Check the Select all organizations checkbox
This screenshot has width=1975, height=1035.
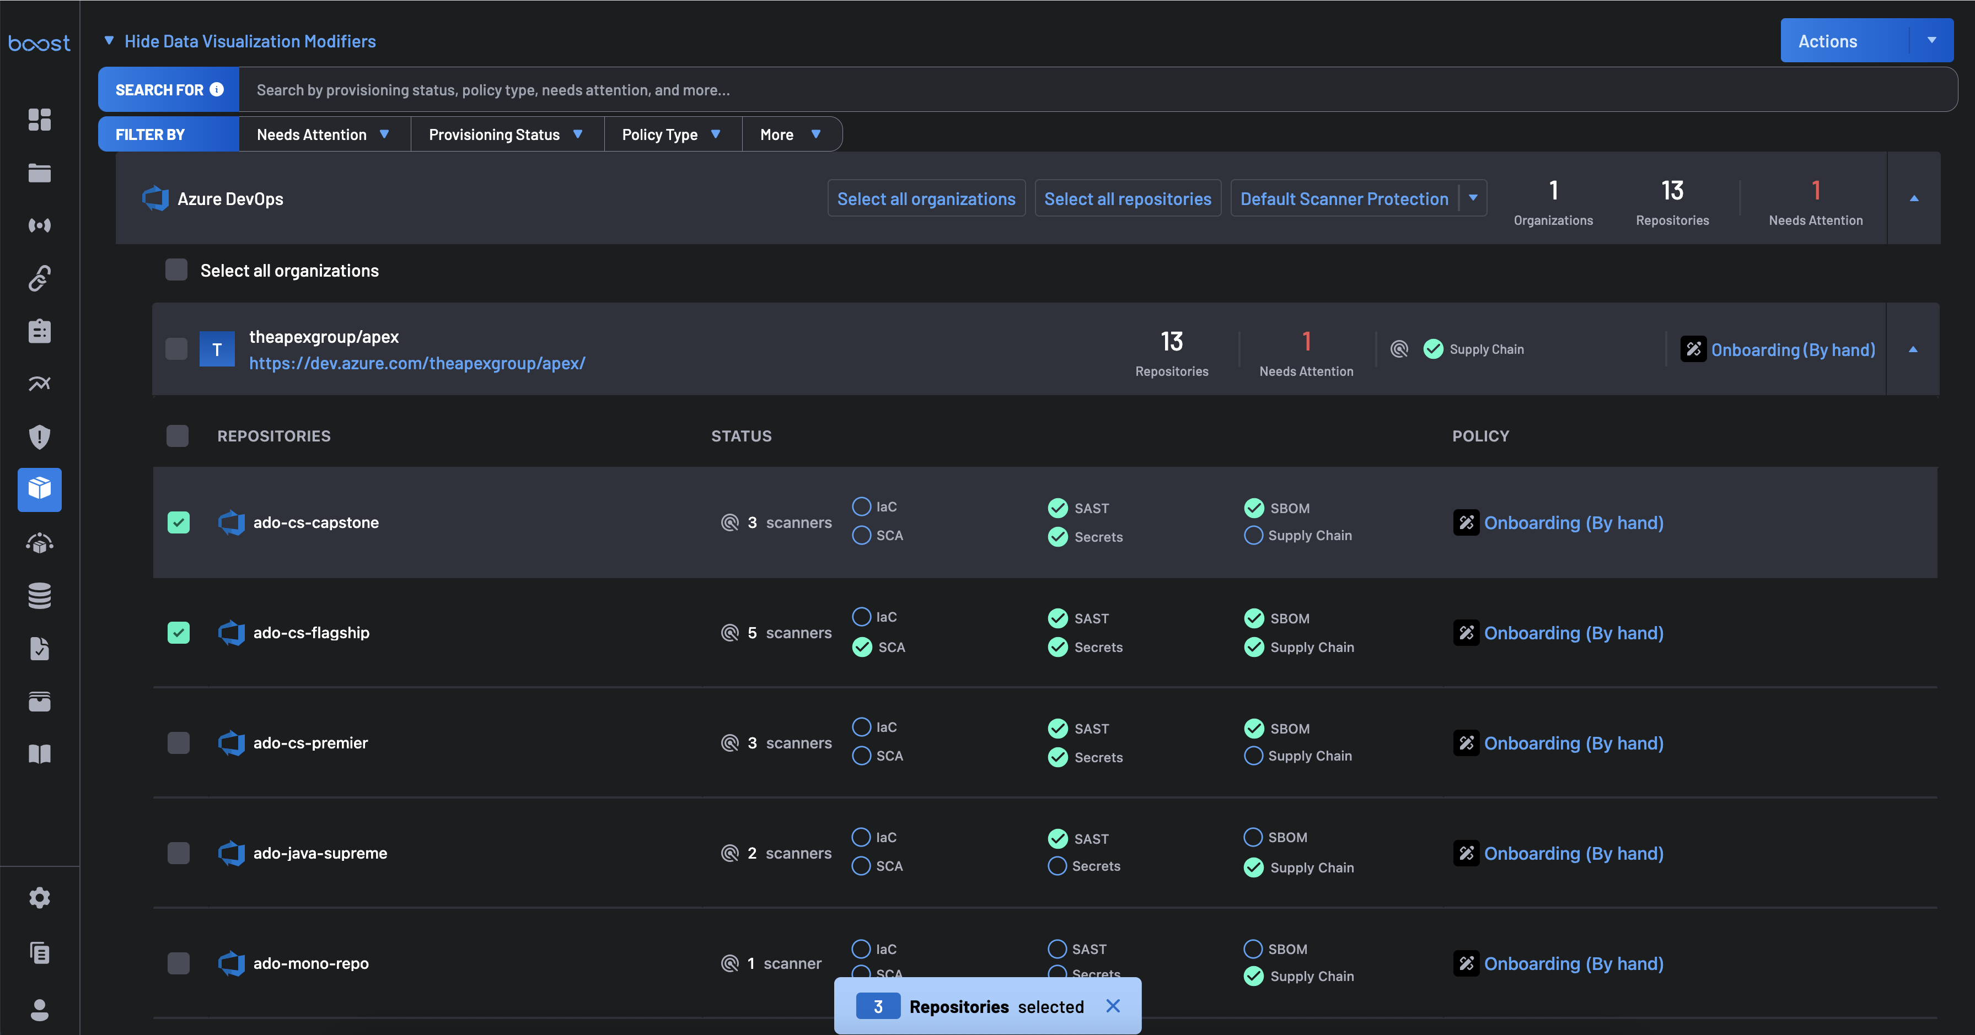pyautogui.click(x=176, y=269)
